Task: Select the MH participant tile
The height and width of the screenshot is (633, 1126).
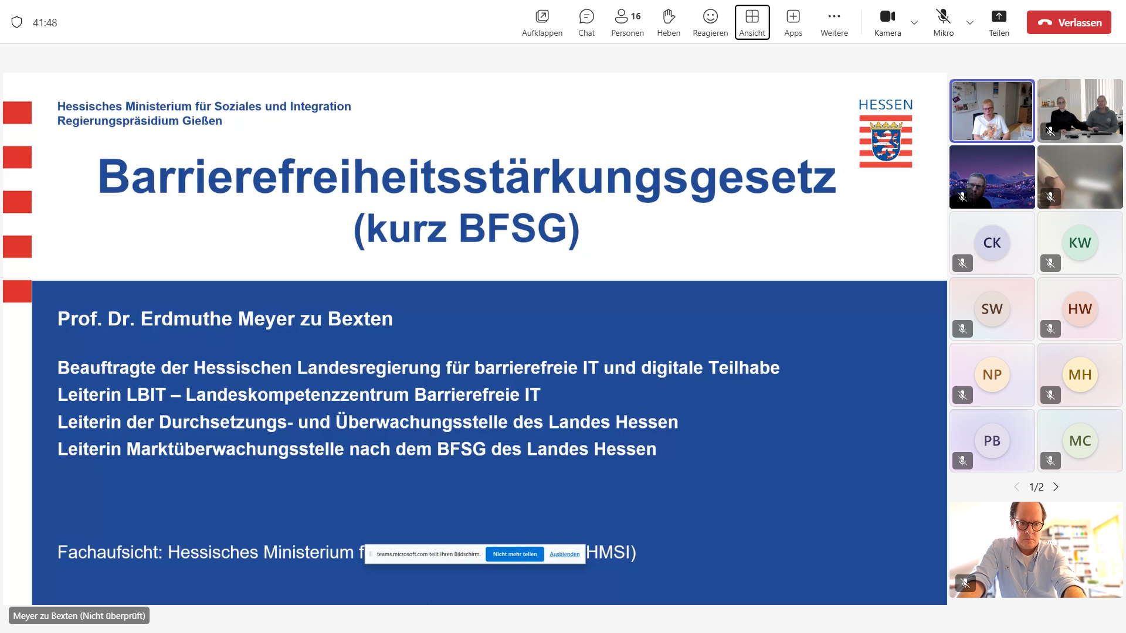Action: pos(1080,375)
